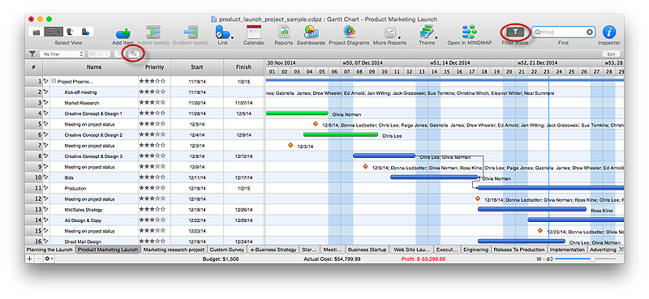
Task: Open the No filter dropdown
Action: point(62,53)
